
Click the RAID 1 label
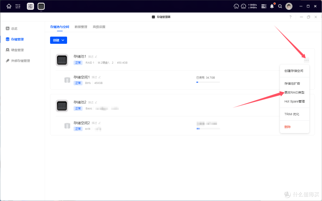click(x=90, y=63)
